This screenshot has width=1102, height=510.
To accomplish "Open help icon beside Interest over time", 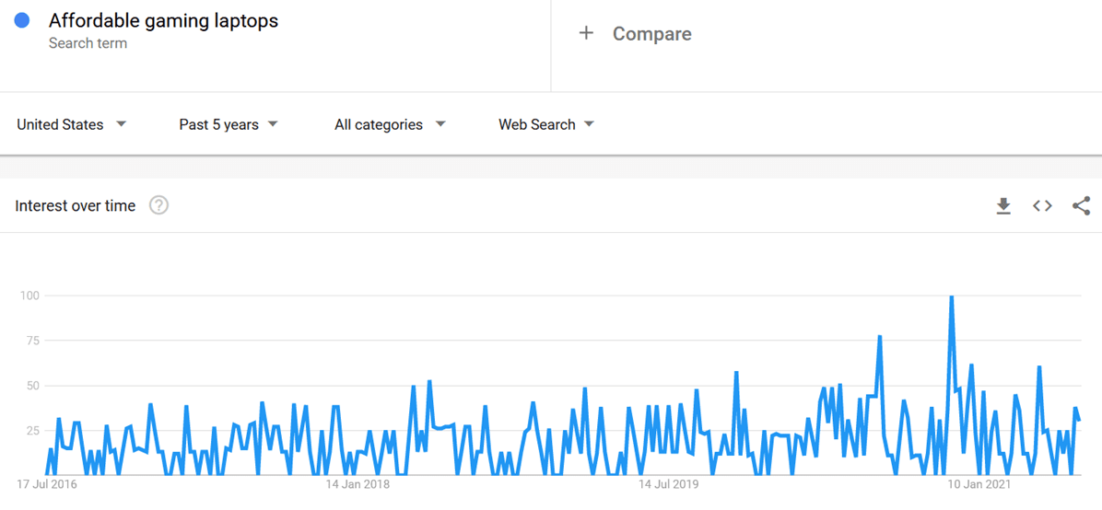I will (158, 205).
